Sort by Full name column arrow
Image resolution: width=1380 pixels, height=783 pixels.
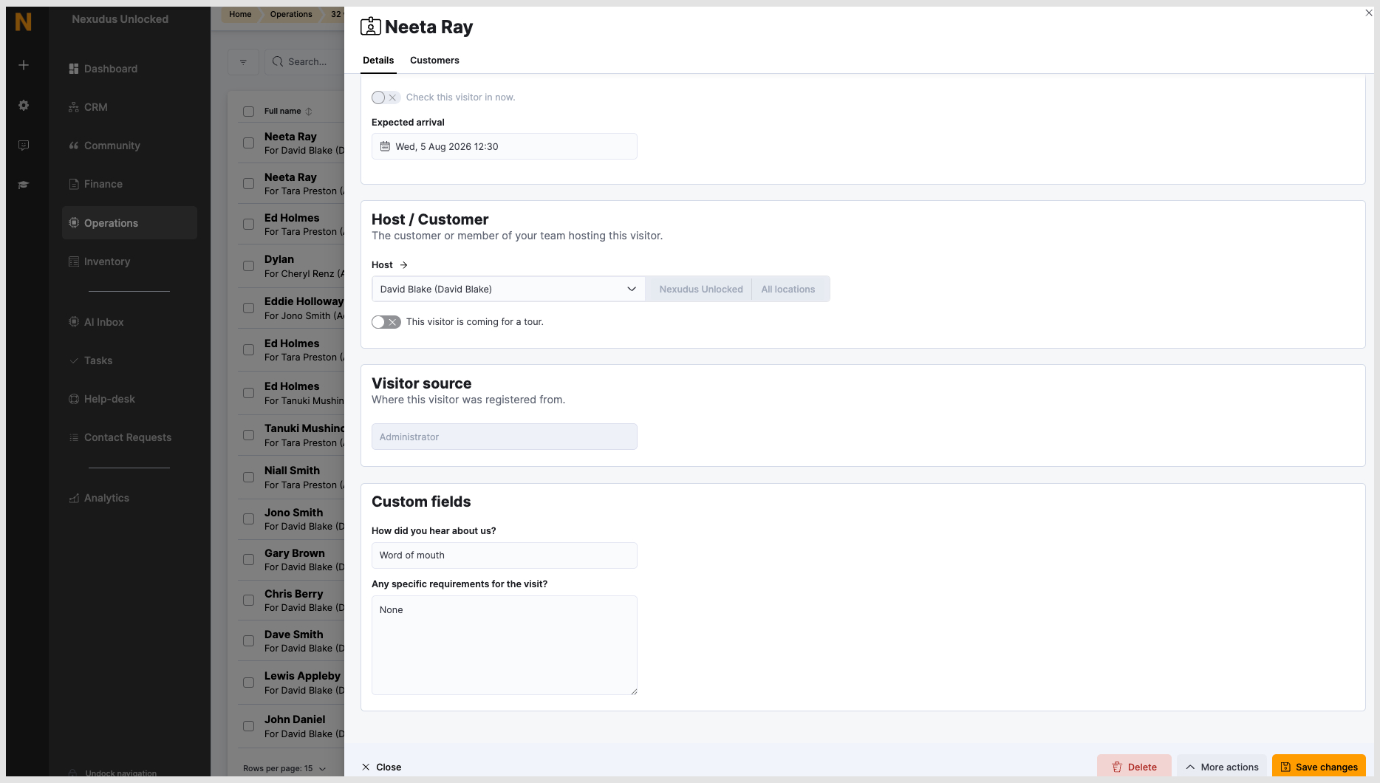coord(309,112)
